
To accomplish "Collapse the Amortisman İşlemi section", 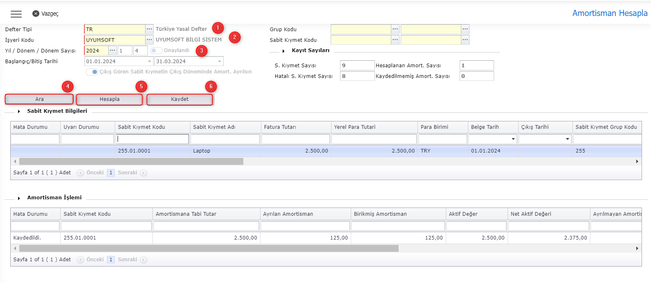I will [x=19, y=198].
